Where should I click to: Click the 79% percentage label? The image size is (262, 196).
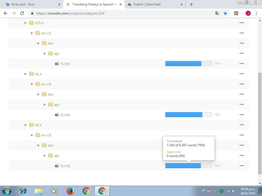217,115
